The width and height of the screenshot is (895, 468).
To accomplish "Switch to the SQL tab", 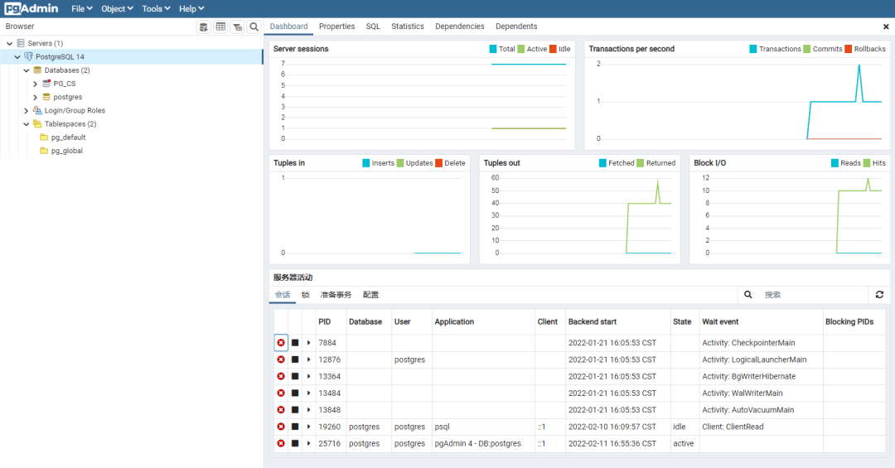I will 373,27.
